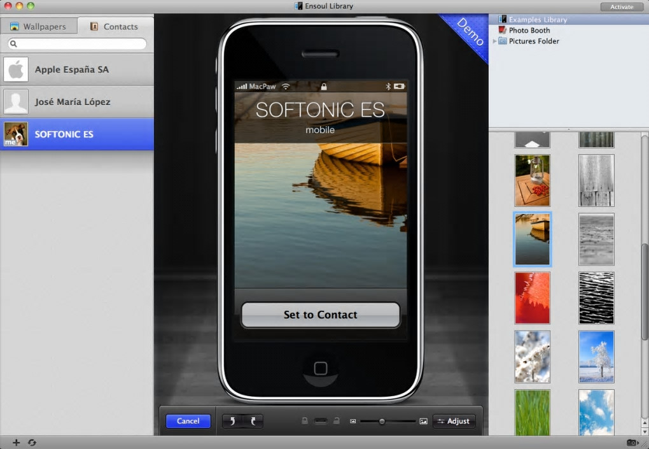The image size is (649, 449).
Task: Cancel the contact wallpaper edit
Action: tap(188, 421)
